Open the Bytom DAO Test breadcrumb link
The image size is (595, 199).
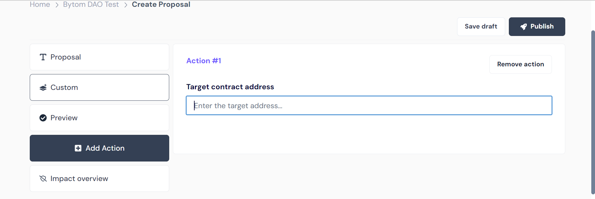91,5
